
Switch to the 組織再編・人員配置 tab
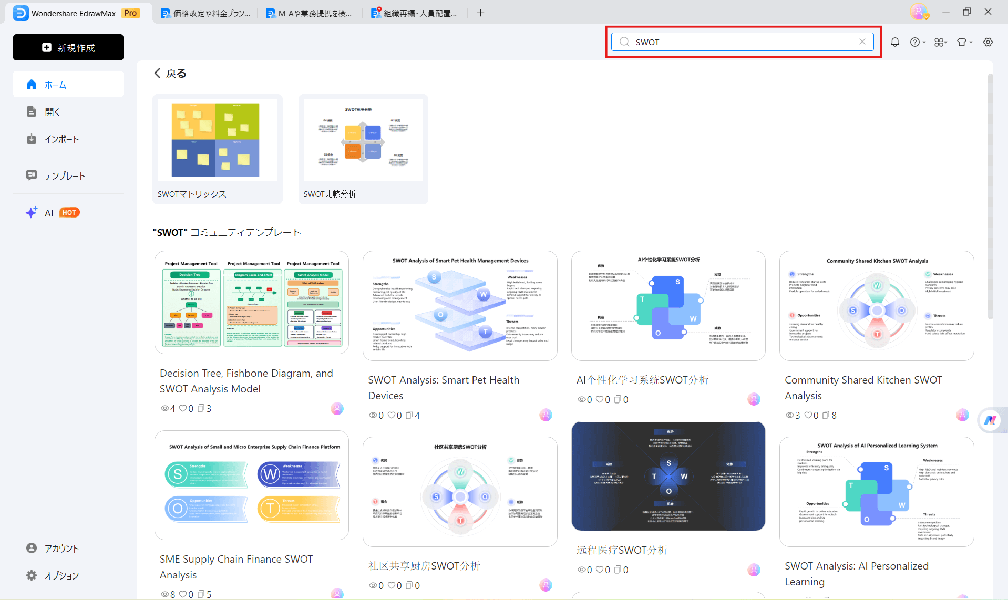click(x=414, y=13)
